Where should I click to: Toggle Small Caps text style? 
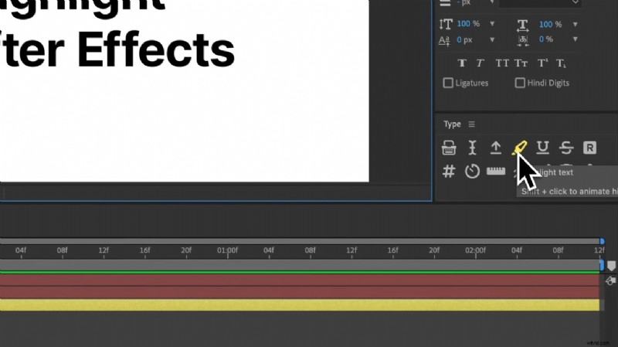point(521,63)
